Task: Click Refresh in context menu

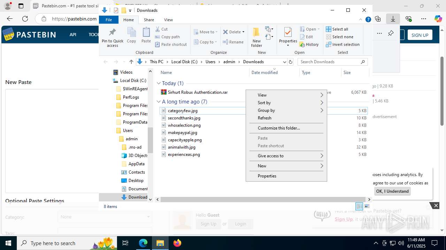Action: 286,118
